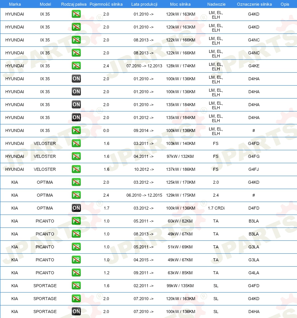Click the petrol icon in the Optima 129kW row

pyautogui.click(x=76, y=195)
